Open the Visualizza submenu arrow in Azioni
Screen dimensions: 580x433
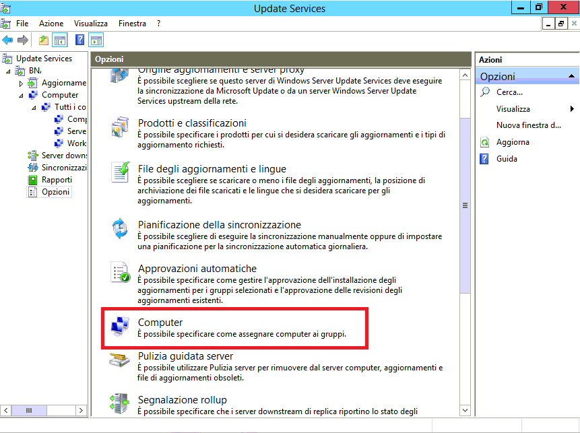tap(572, 108)
